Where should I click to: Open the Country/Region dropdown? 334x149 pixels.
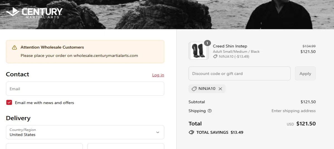click(85, 132)
